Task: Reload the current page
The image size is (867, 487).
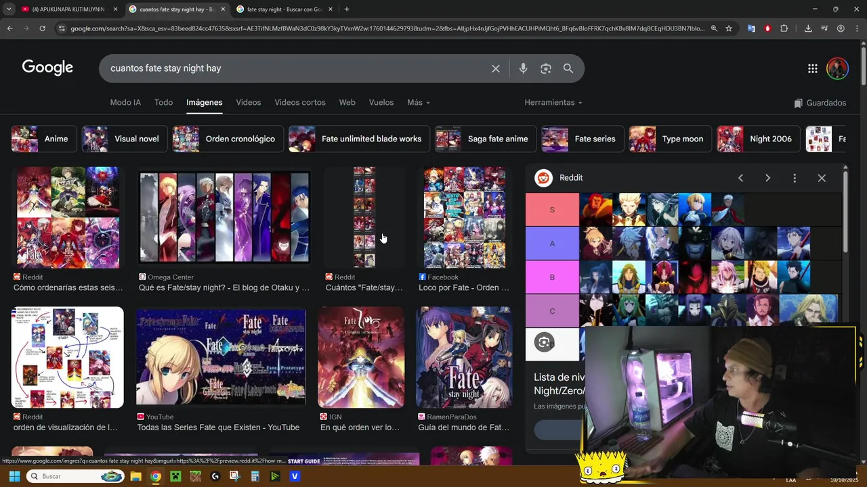Action: (x=42, y=28)
